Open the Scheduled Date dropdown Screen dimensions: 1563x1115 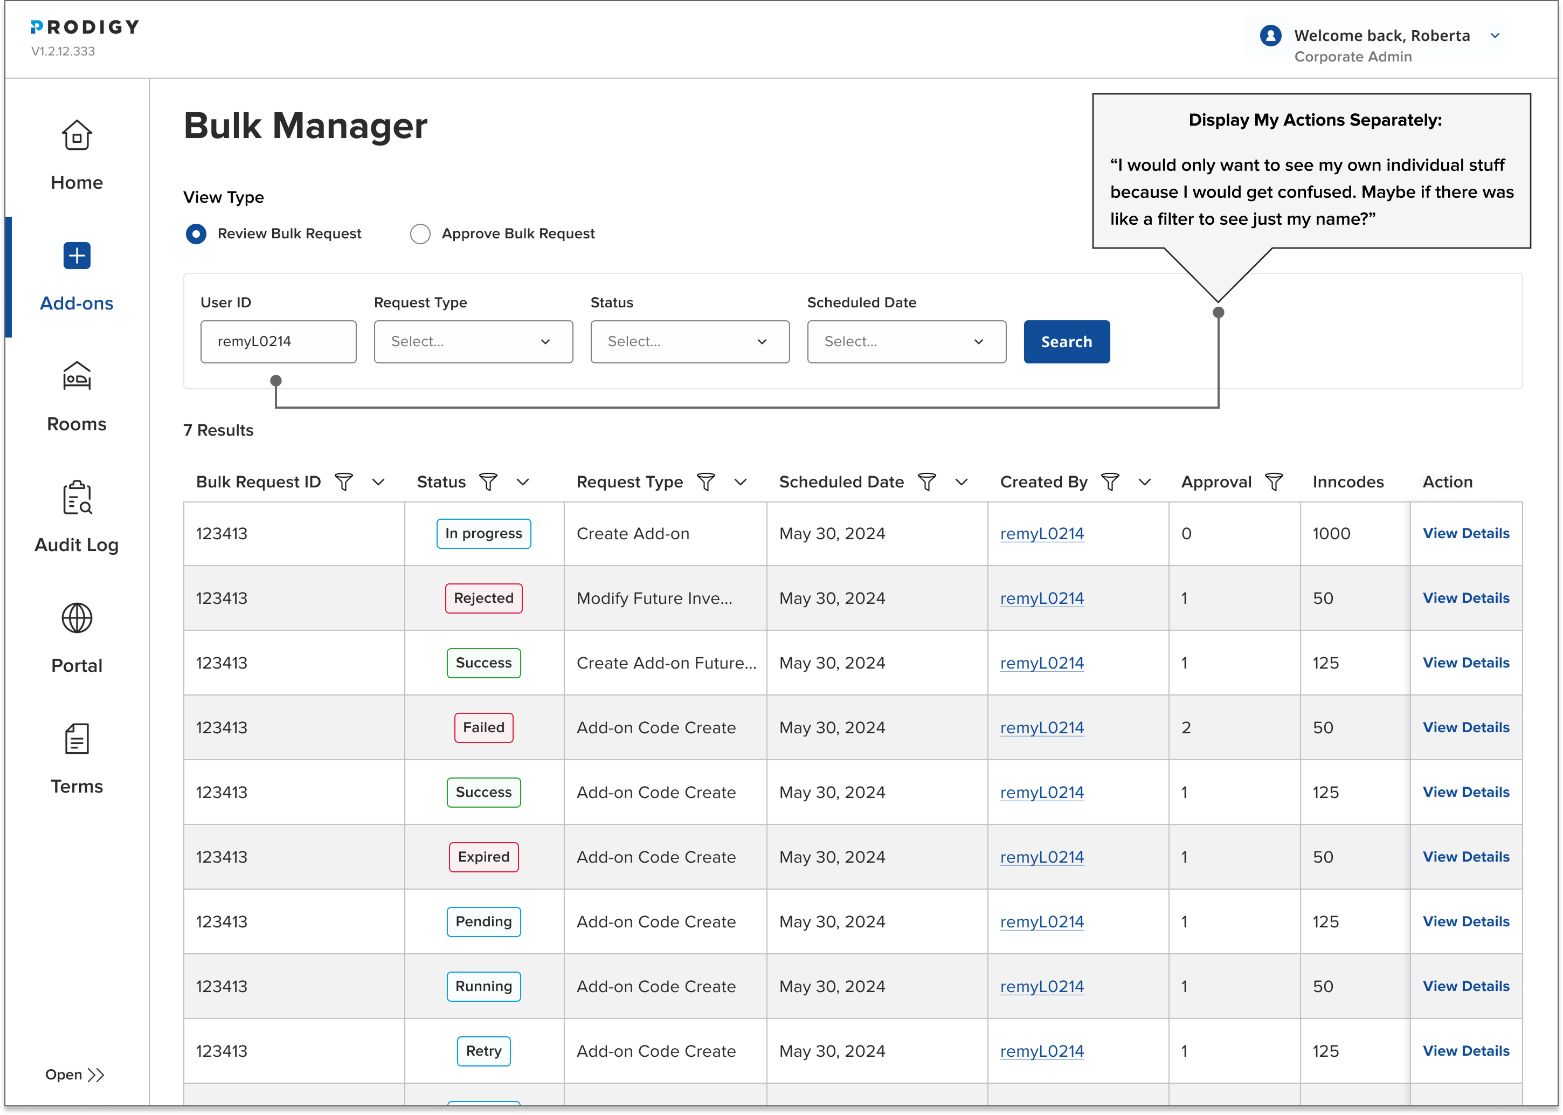[x=907, y=342]
